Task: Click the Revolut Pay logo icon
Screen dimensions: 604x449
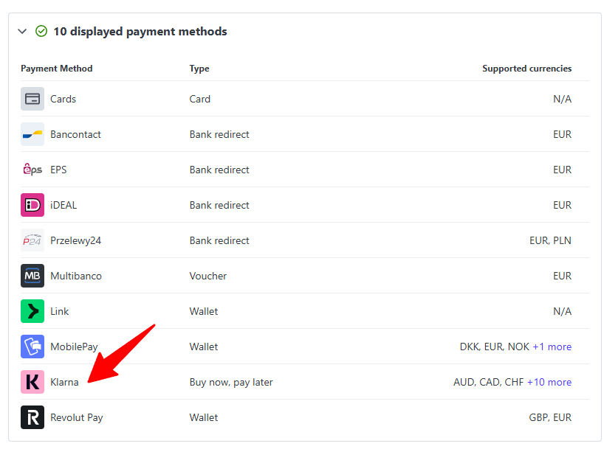Action: click(x=32, y=417)
